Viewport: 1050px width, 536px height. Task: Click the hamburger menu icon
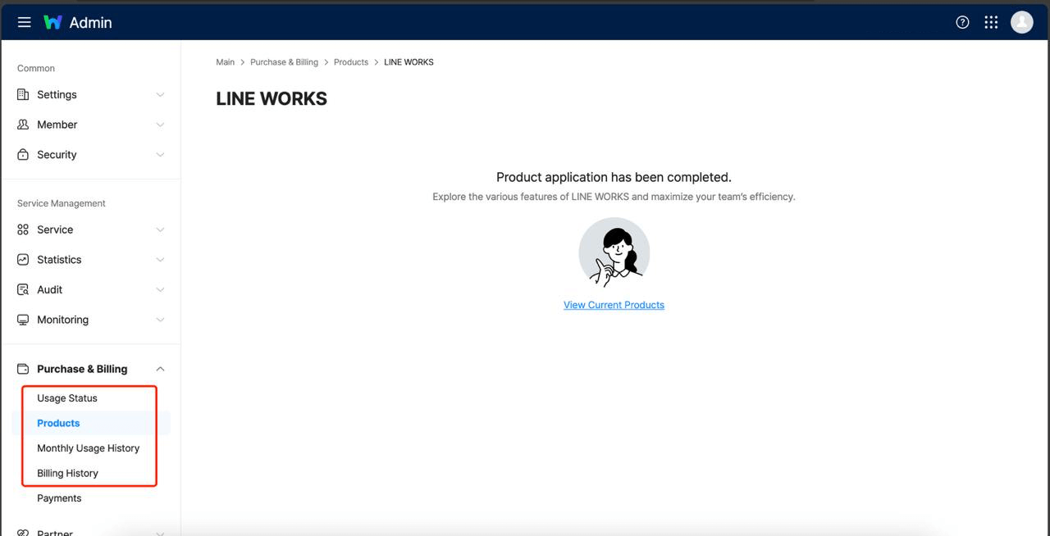click(x=25, y=22)
